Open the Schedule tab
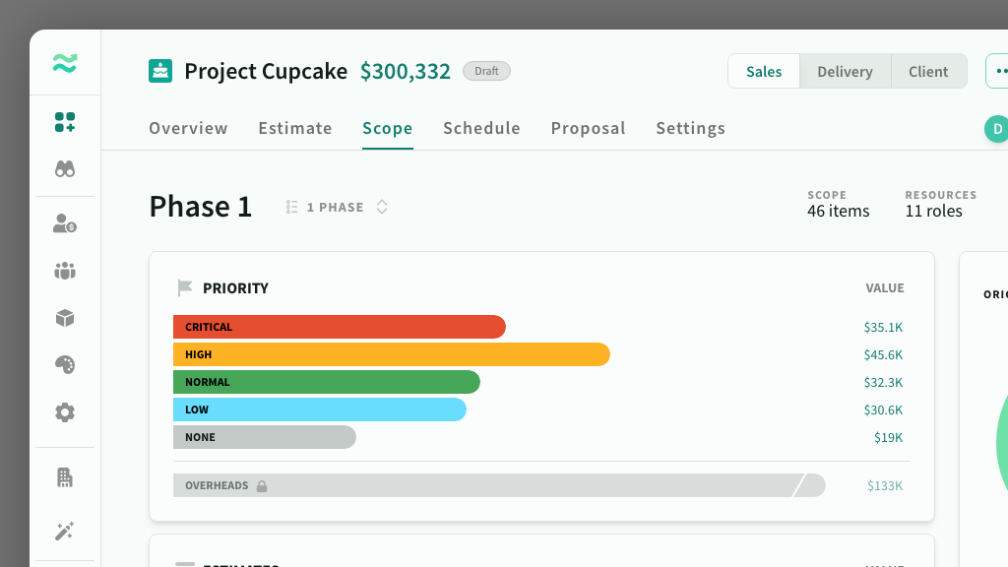1008x567 pixels. pyautogui.click(x=481, y=128)
